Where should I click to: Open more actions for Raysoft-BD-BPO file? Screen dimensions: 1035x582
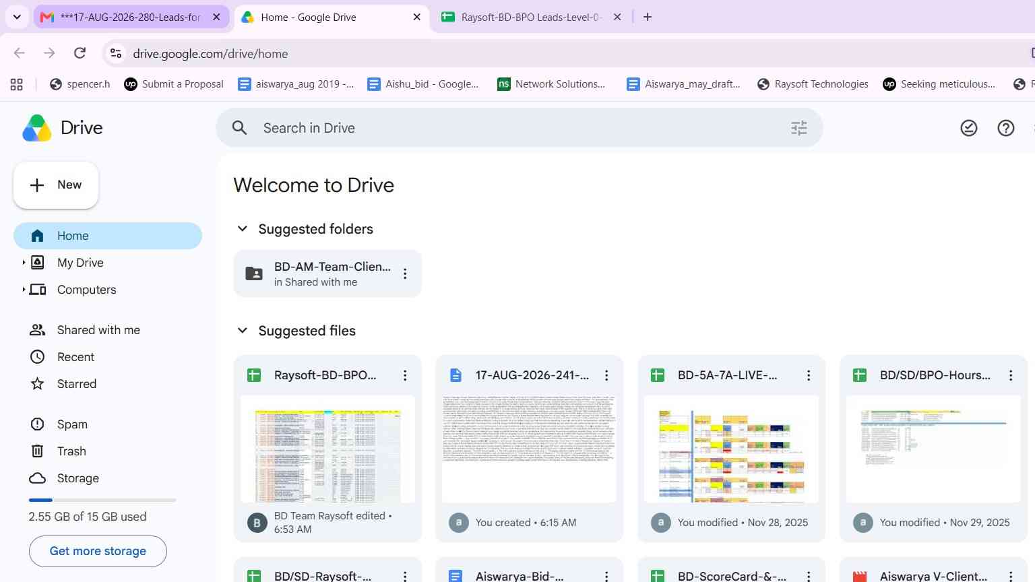[405, 375]
